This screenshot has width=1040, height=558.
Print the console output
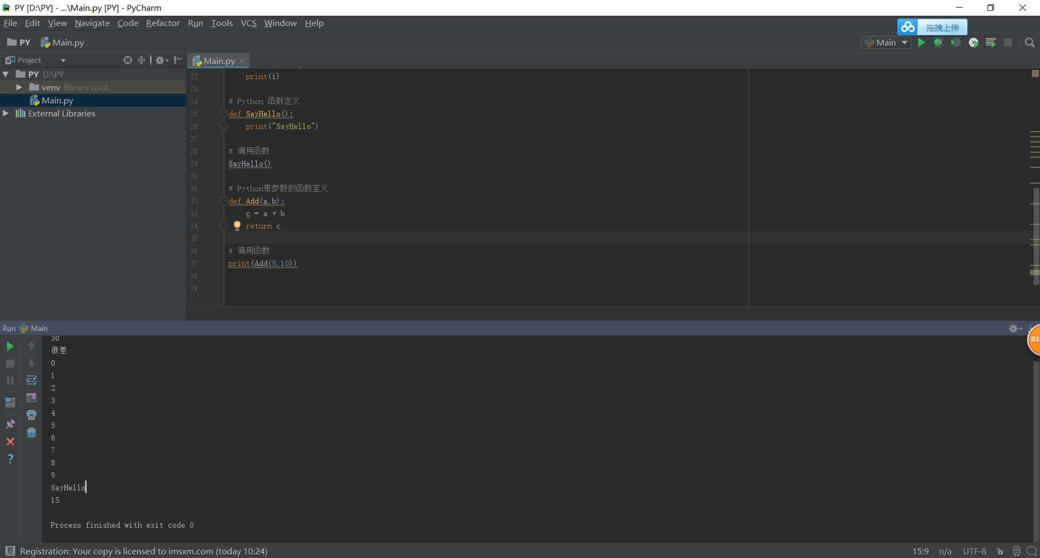(31, 415)
